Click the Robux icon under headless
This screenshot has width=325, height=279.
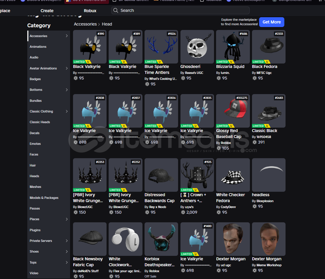(x=255, y=207)
